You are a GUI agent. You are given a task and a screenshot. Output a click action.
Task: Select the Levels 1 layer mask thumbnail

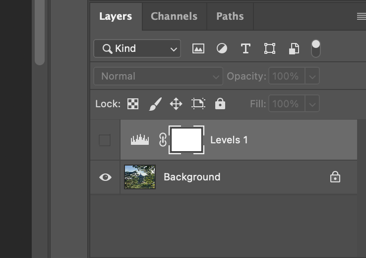click(x=186, y=140)
